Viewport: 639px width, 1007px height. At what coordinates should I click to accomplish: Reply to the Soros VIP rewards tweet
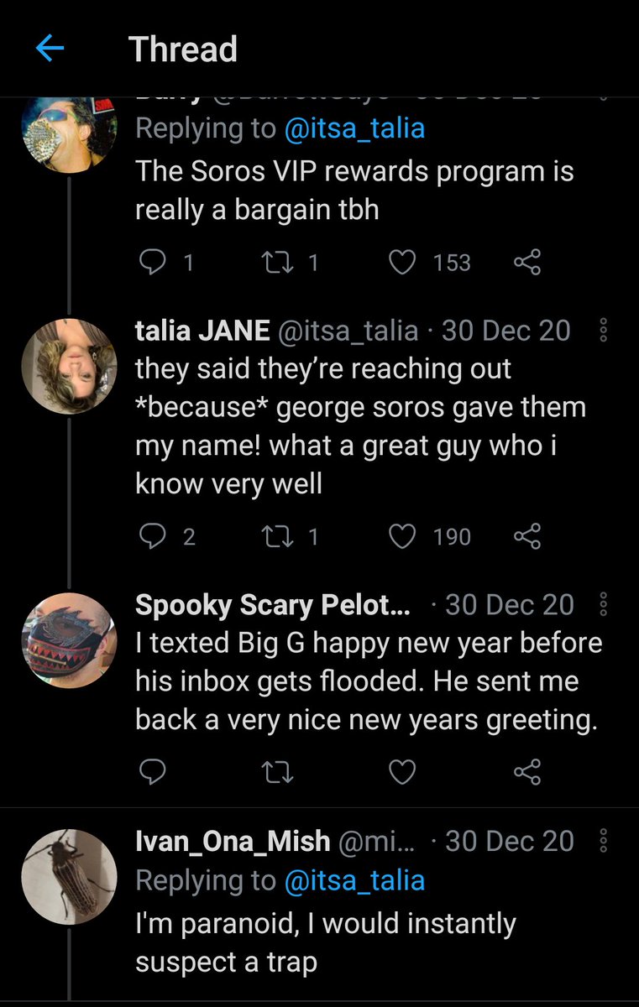pos(152,263)
